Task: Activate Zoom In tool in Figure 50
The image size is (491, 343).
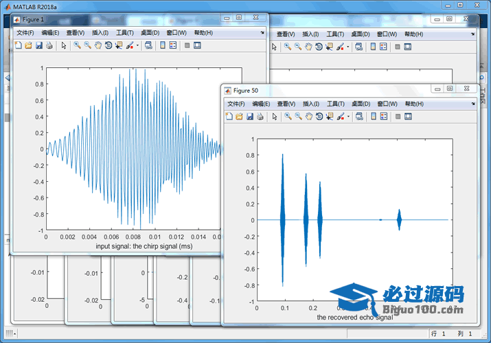Action: click(288, 117)
